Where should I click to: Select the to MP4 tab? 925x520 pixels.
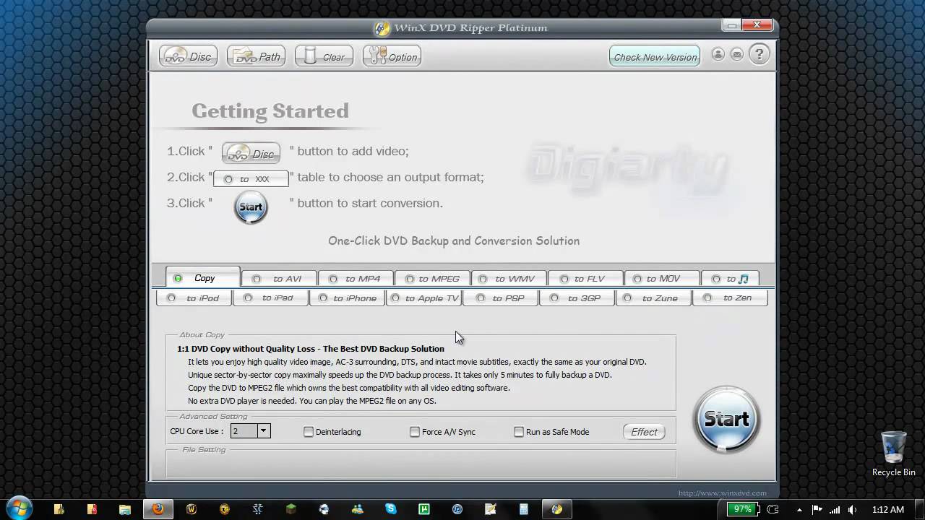click(x=356, y=279)
